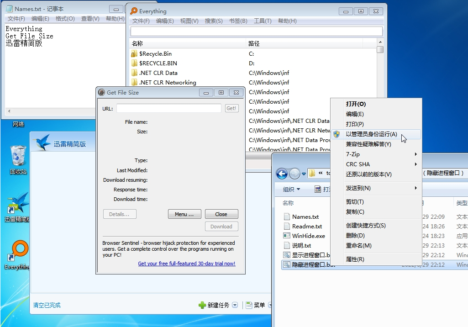Screen dimensions: 468x327
Task: Open the 搜索 menu in Everything
Action: click(x=213, y=20)
